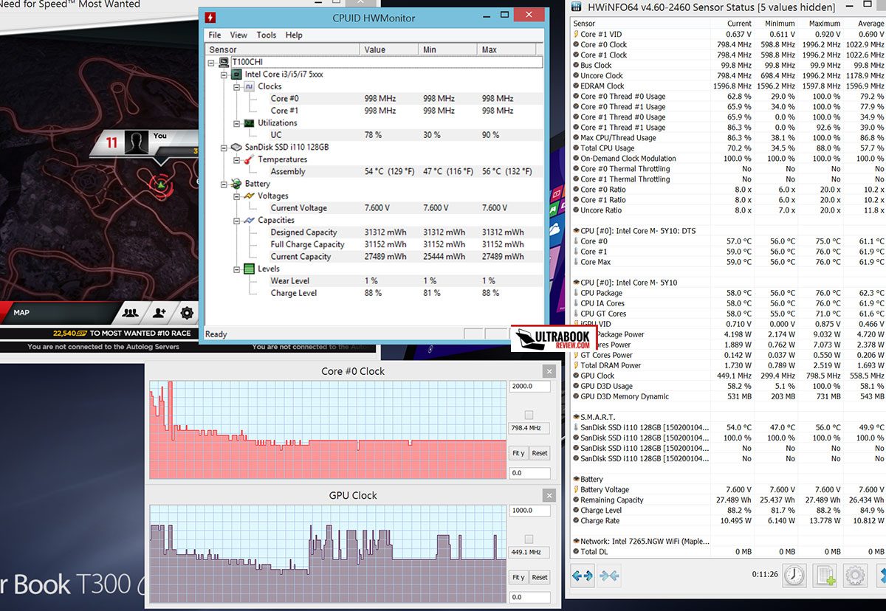Open the Help menu in HWMonitor

[294, 35]
